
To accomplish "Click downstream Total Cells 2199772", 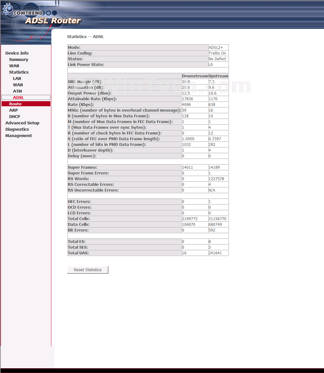I will [x=190, y=219].
